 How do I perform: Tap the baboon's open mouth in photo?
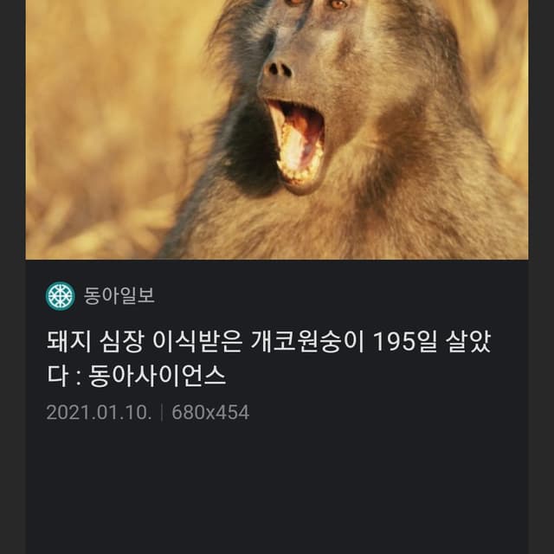299,143
